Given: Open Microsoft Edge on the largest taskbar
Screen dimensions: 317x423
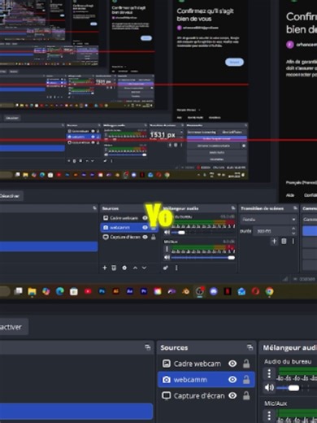Looking at the screenshot, I should click(60, 291).
